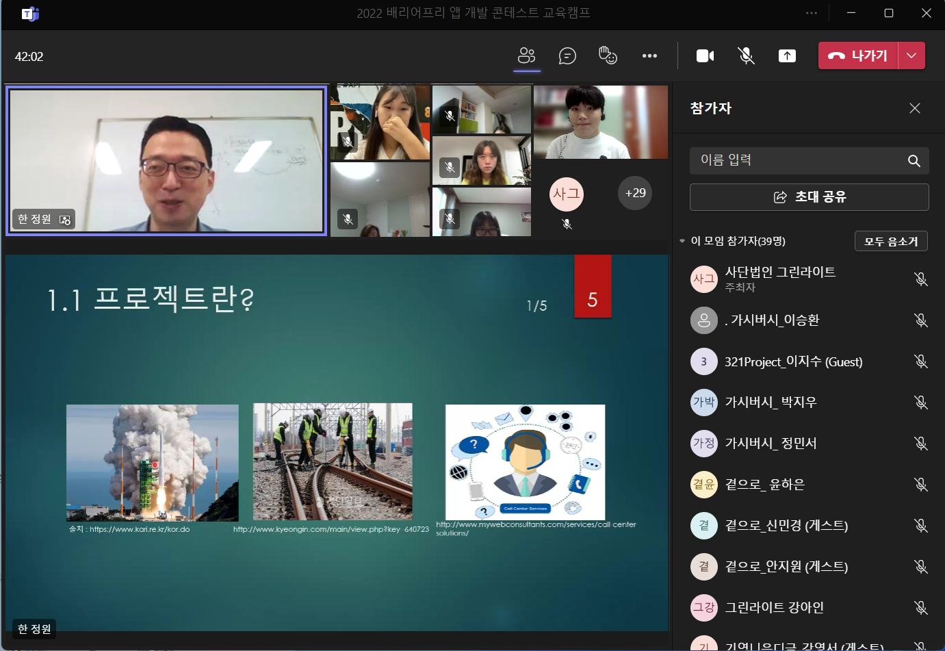The height and width of the screenshot is (651, 945).
Task: Click search magnifier in name input
Action: 914,161
